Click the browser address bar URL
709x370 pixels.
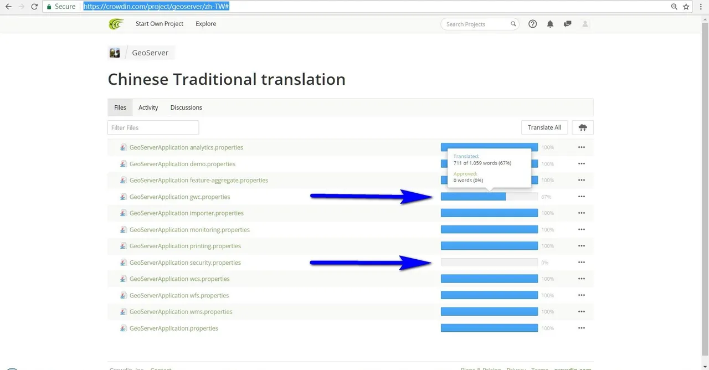click(157, 7)
